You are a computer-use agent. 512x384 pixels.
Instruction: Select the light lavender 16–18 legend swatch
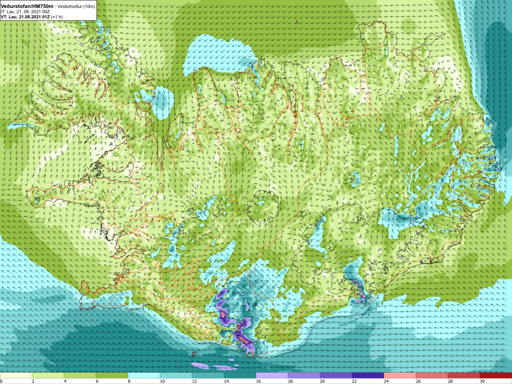point(272,376)
